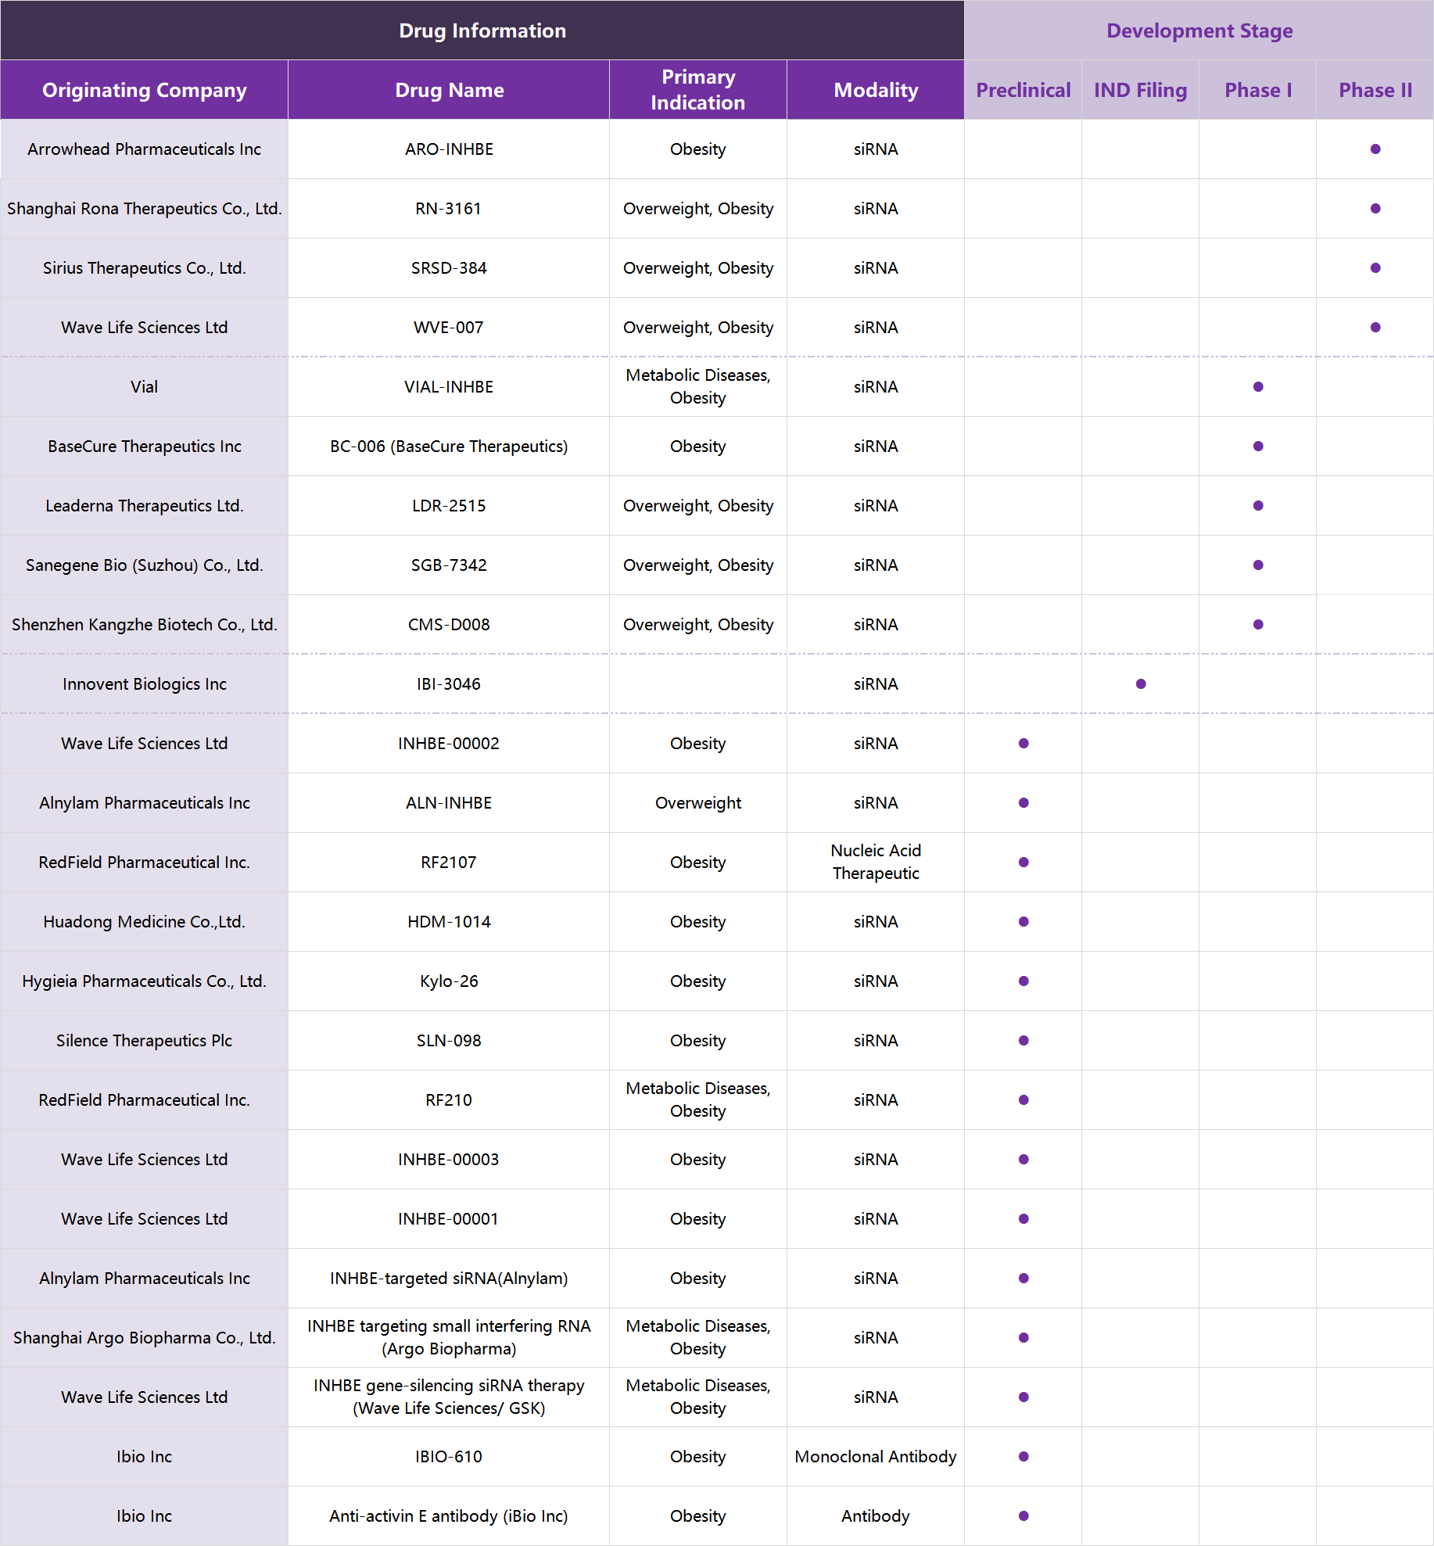Select the VIAL-INHBE drug name
The height and width of the screenshot is (1546, 1434).
(449, 387)
